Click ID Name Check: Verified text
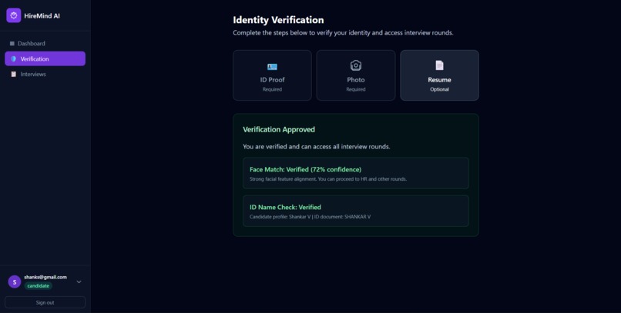Screen dimensions: 621x313 pos(285,207)
